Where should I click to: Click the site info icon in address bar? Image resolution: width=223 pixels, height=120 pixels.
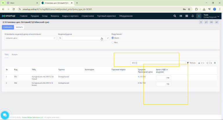[20, 9]
